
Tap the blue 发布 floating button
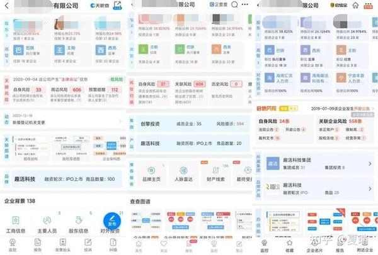click(112, 220)
